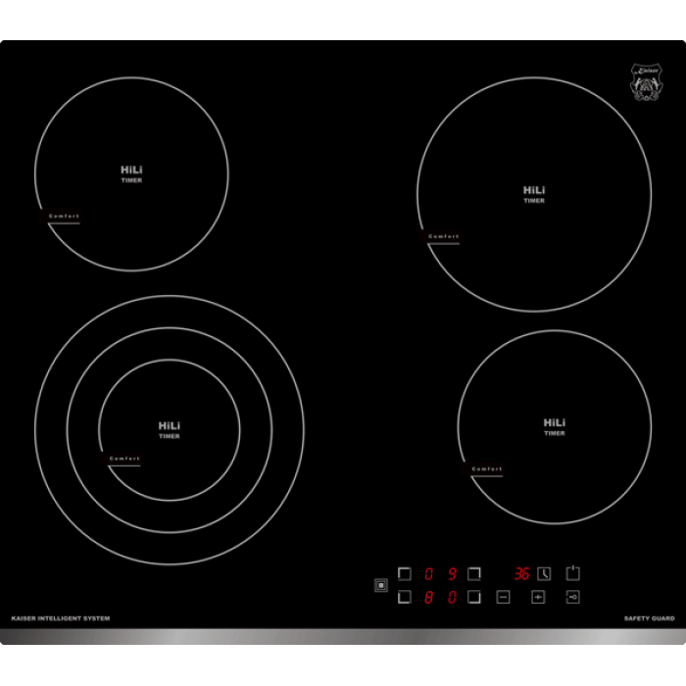Tap the key lock button
Viewport: 686px width, 686px height.
click(x=573, y=596)
